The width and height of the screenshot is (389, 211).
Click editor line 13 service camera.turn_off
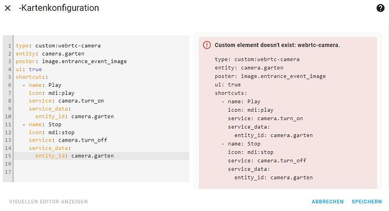click(x=68, y=140)
